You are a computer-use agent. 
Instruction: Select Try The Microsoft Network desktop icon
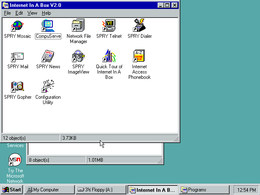15,160
